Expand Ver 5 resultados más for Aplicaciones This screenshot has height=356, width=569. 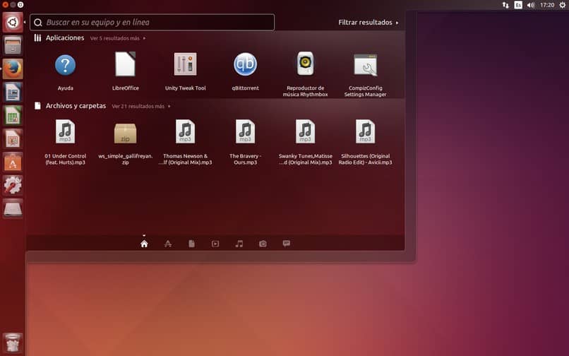tap(118, 38)
